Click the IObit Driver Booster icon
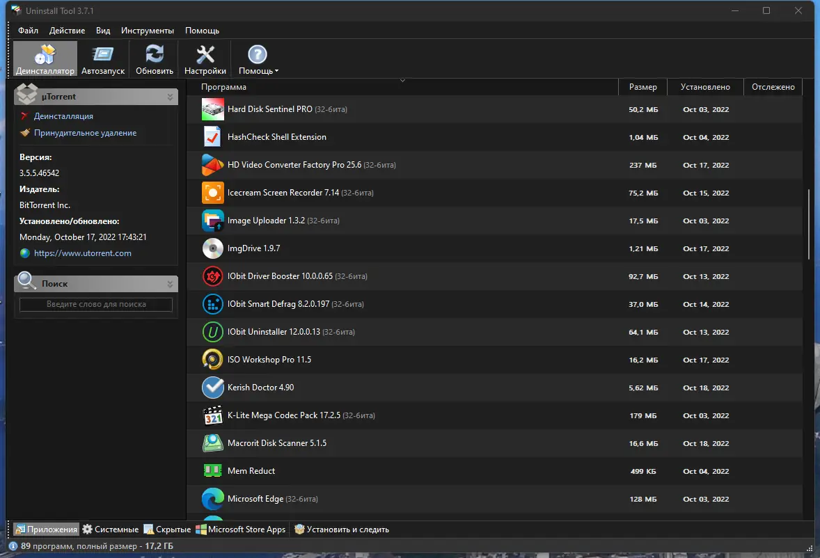 click(x=213, y=276)
